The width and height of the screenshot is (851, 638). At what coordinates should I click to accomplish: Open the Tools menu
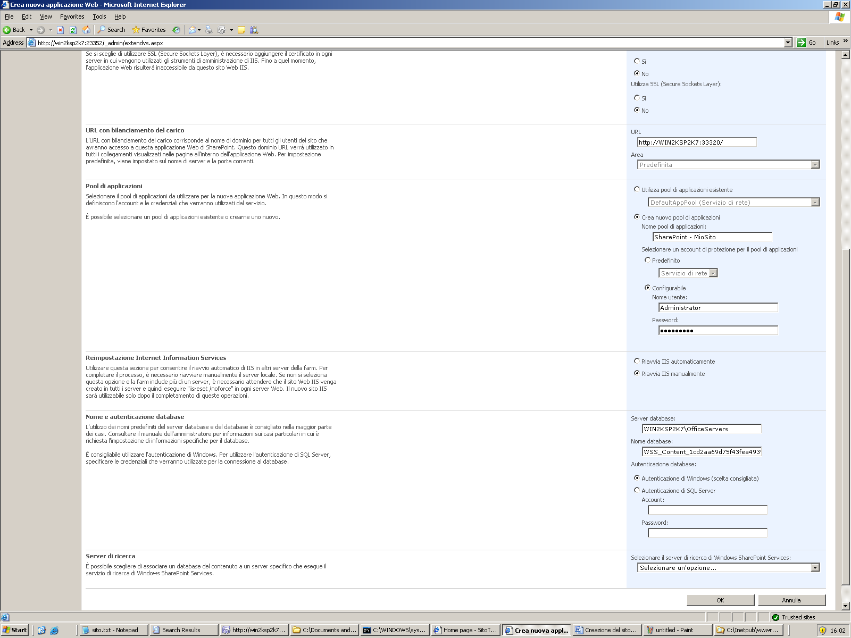(x=99, y=16)
